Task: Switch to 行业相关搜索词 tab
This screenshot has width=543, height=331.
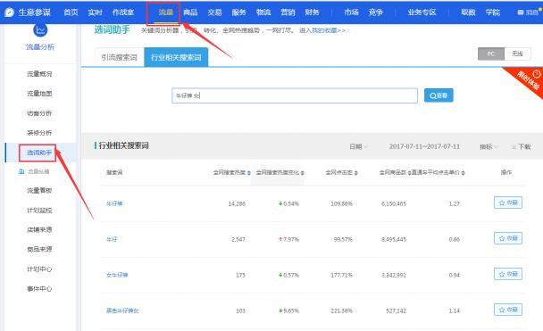Action: [x=176, y=57]
